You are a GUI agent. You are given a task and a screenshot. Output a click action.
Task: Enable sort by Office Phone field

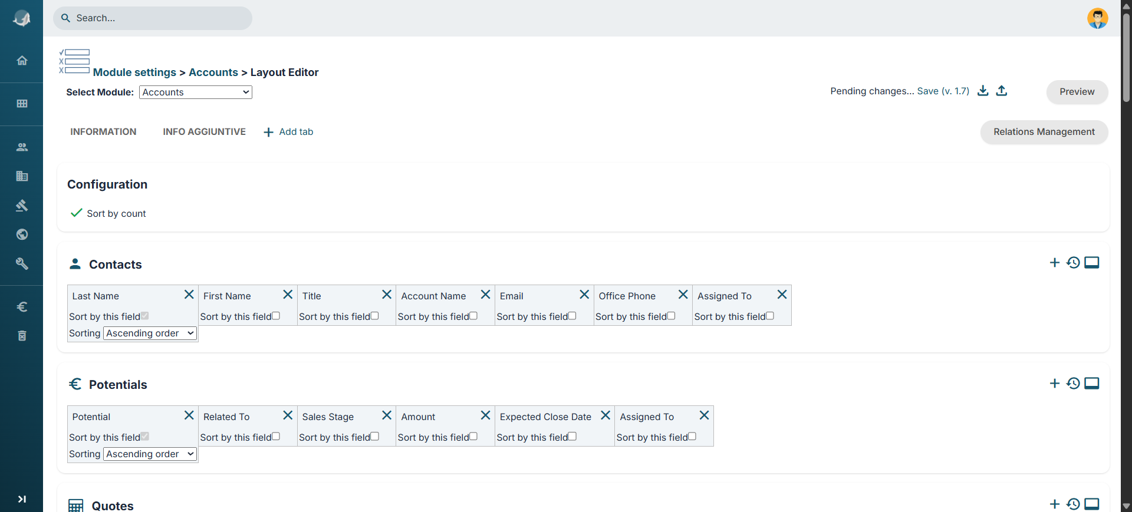pos(671,316)
